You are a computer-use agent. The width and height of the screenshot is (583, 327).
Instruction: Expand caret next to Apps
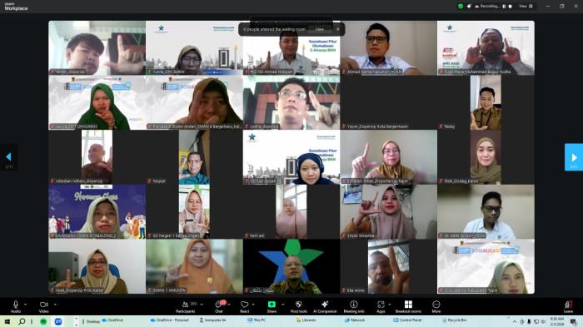click(389, 305)
